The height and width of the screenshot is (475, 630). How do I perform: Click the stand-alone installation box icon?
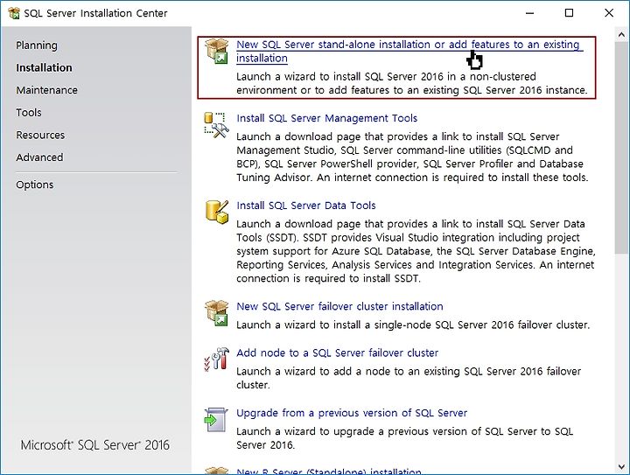(x=217, y=51)
